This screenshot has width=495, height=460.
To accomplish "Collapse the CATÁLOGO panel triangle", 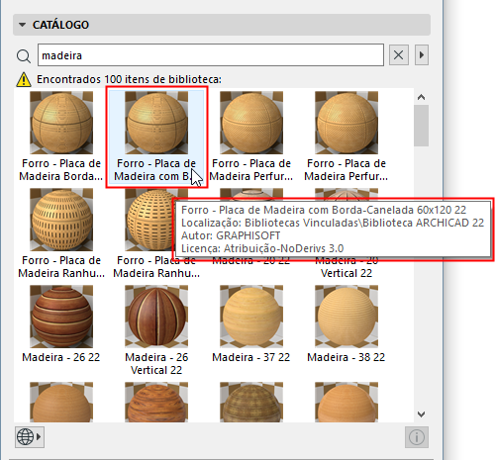I will coord(22,25).
